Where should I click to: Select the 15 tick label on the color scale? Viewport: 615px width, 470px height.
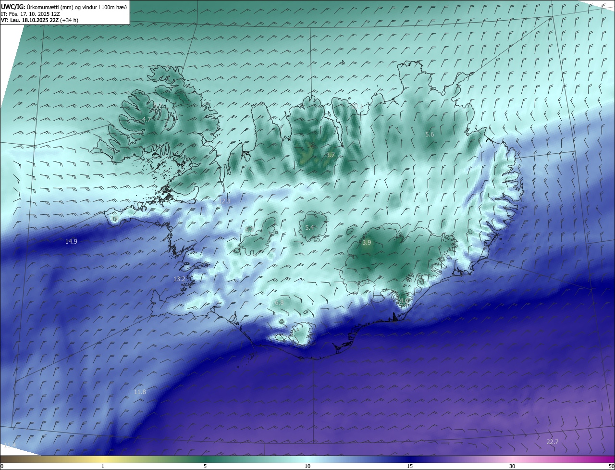410,466
